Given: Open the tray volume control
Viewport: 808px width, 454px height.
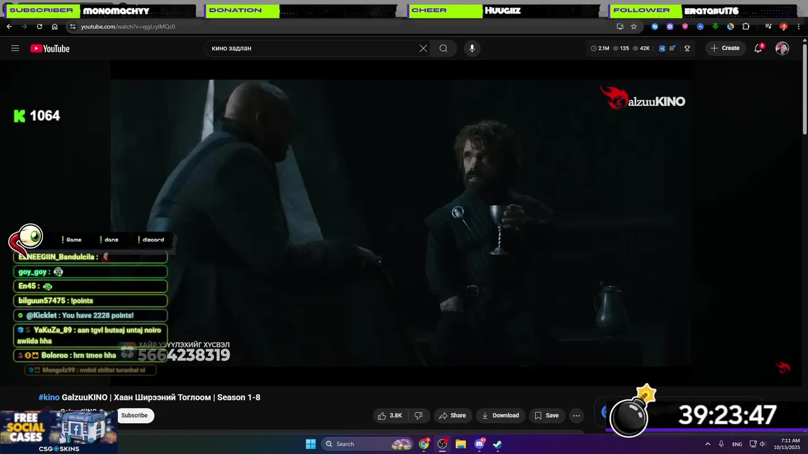Looking at the screenshot, I should (763, 444).
